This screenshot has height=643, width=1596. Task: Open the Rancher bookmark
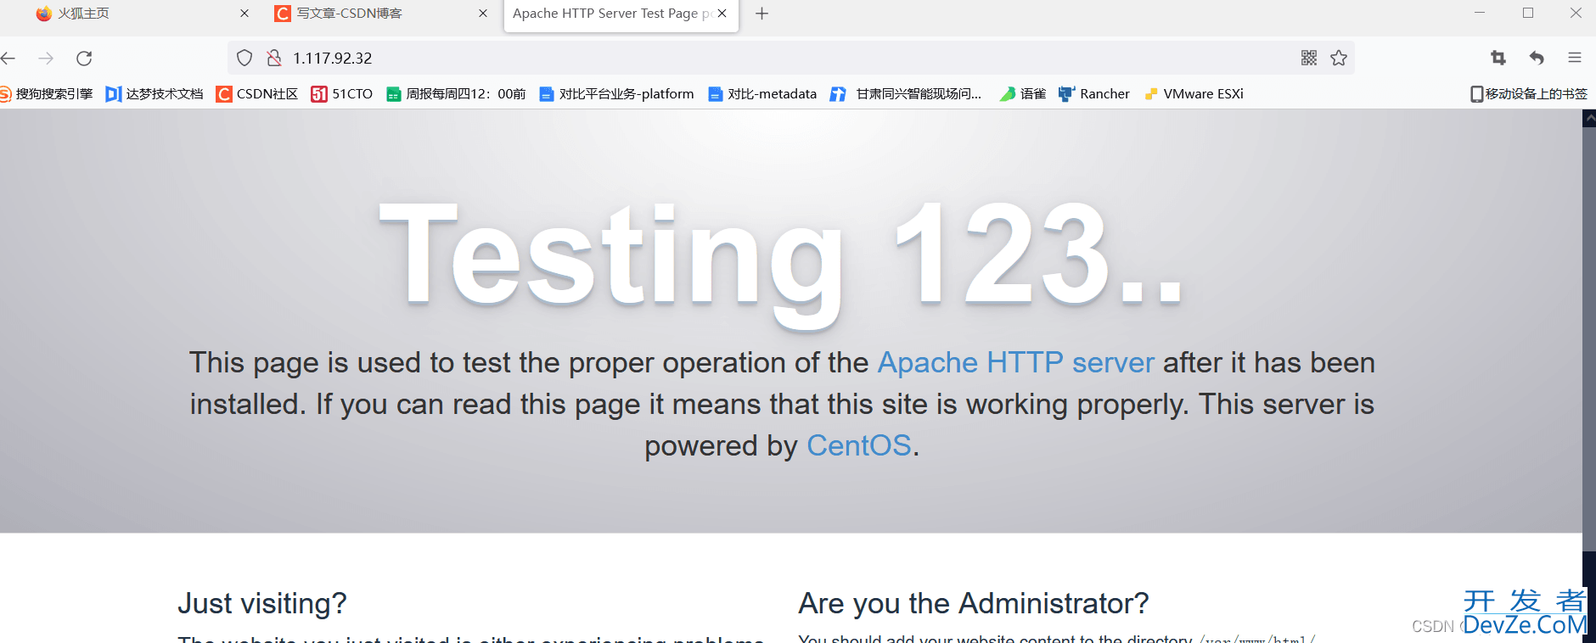[1094, 94]
